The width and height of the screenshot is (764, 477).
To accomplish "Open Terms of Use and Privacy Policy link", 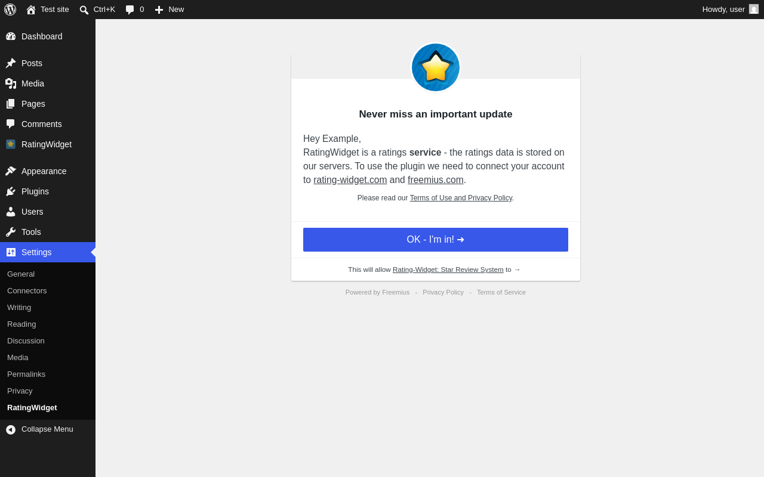I will [x=461, y=198].
